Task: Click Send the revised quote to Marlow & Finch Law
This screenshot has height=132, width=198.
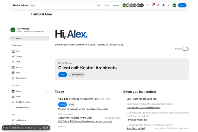Action: coord(150,104)
